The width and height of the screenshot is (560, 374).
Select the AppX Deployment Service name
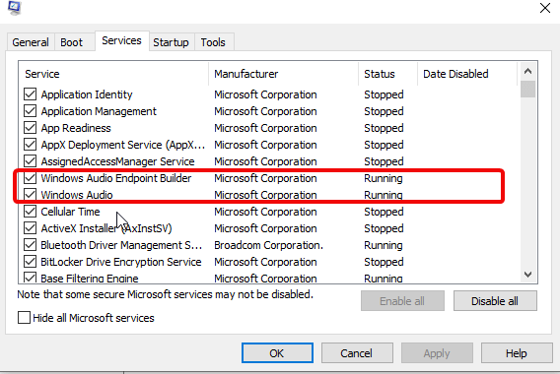(x=123, y=145)
